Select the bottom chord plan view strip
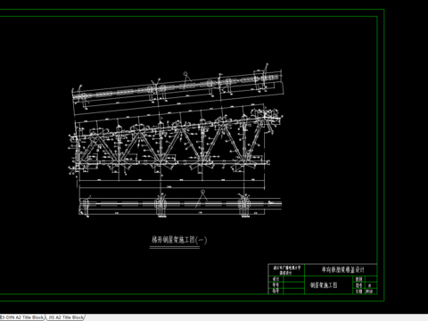Screen dimensions: 428x321 click(x=180, y=204)
